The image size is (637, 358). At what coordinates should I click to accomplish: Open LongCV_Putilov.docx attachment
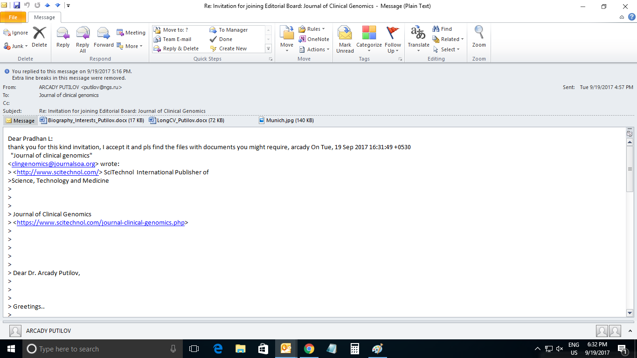187,120
